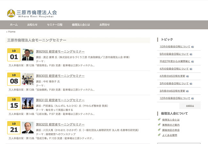Click the 三原市倫理法人会 emblem logo
The image size is (208, 144).
click(x=11, y=13)
